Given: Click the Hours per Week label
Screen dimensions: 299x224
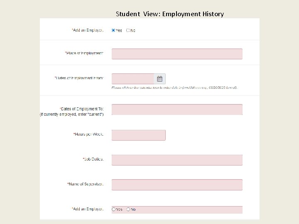Looking at the screenshot, I should 88,134.
